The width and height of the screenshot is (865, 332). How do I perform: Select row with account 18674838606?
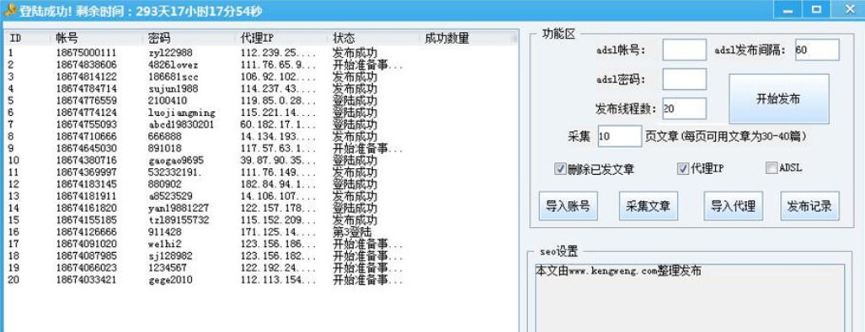261,65
